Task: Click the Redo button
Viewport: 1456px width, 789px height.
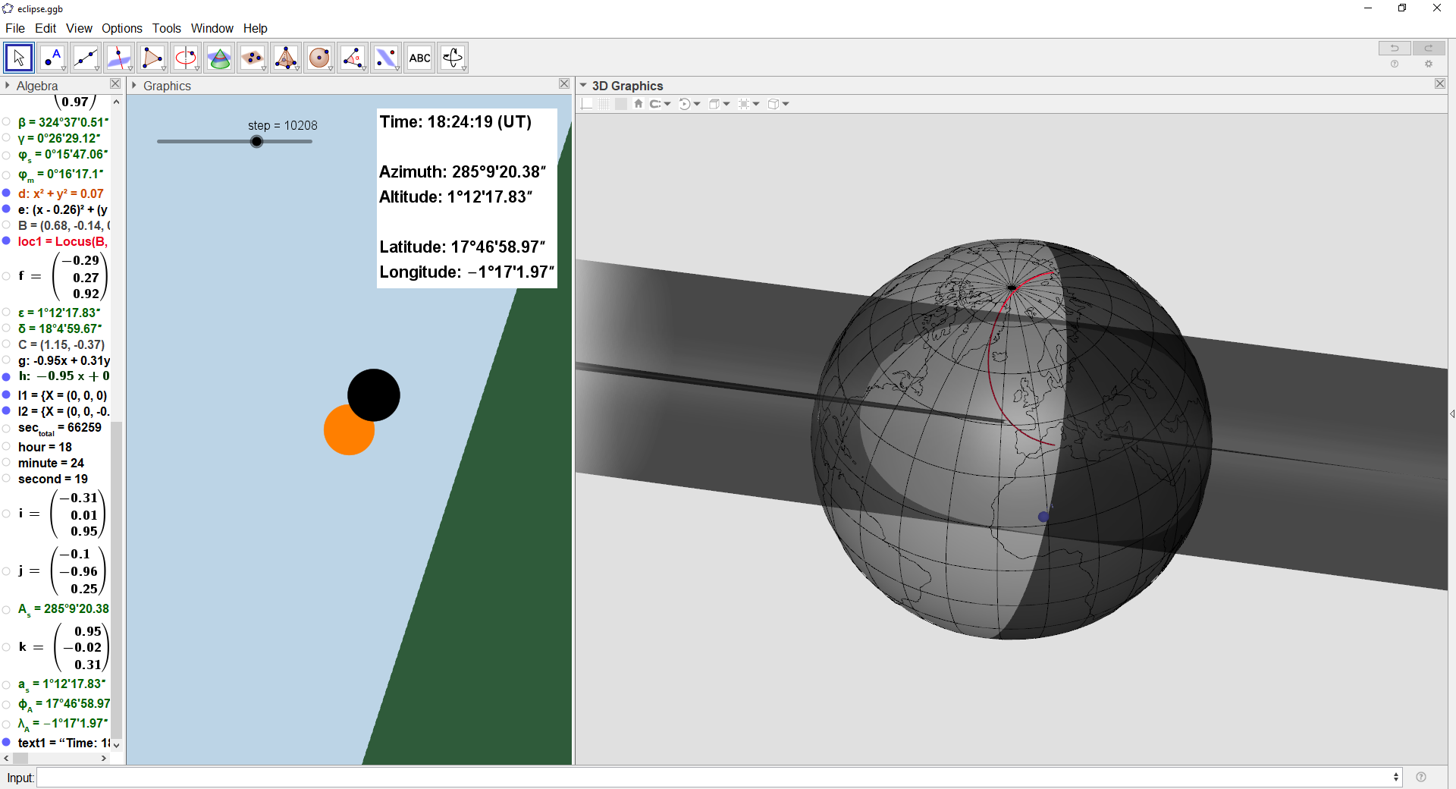Action: point(1429,48)
